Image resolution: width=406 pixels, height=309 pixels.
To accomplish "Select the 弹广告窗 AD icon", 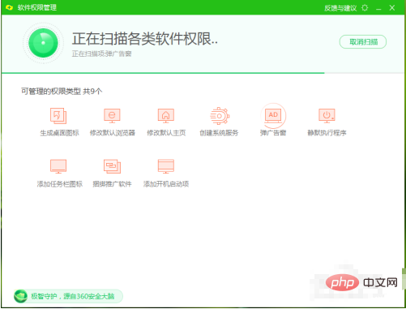I will click(273, 116).
